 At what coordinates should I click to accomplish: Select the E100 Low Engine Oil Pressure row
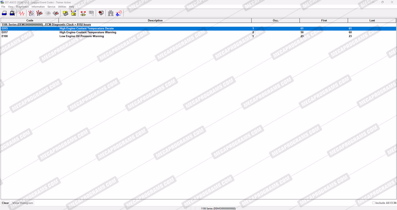(x=81, y=36)
